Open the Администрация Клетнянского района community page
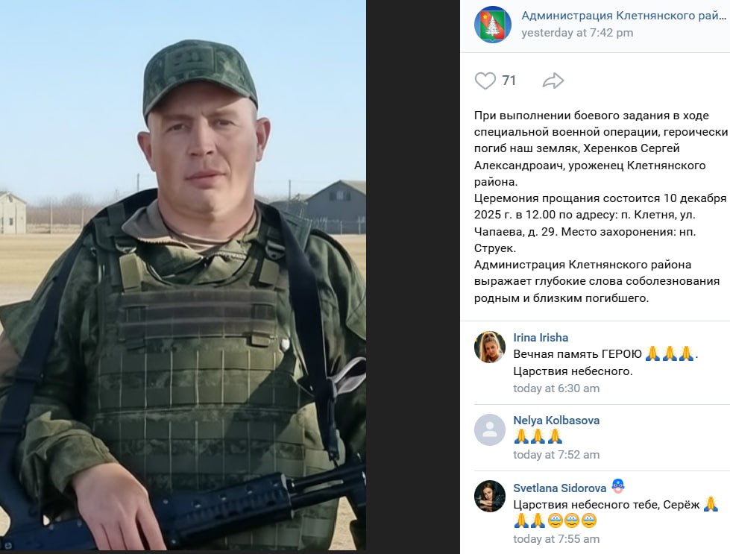Viewport: 730px width, 554px height. [623, 16]
